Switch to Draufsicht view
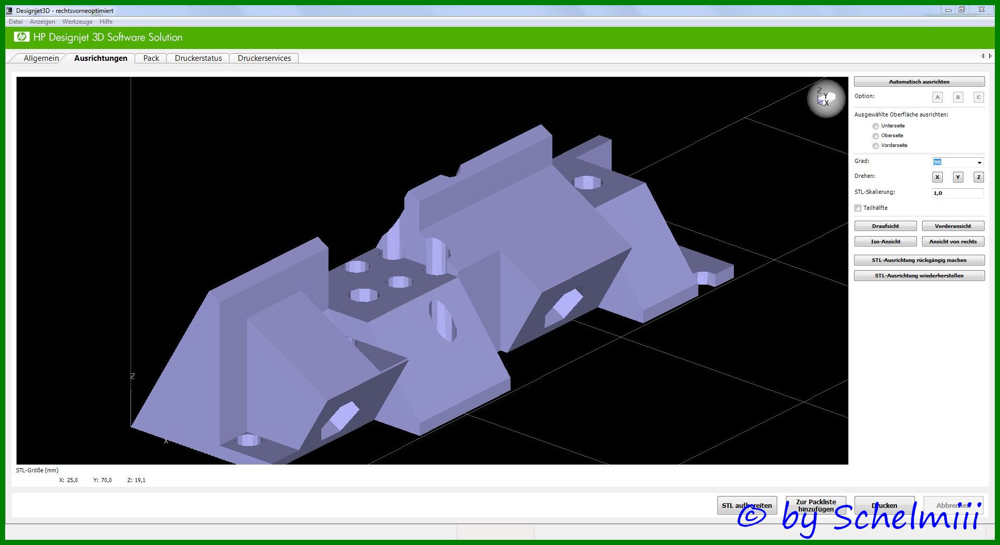1000x545 pixels. click(x=886, y=226)
